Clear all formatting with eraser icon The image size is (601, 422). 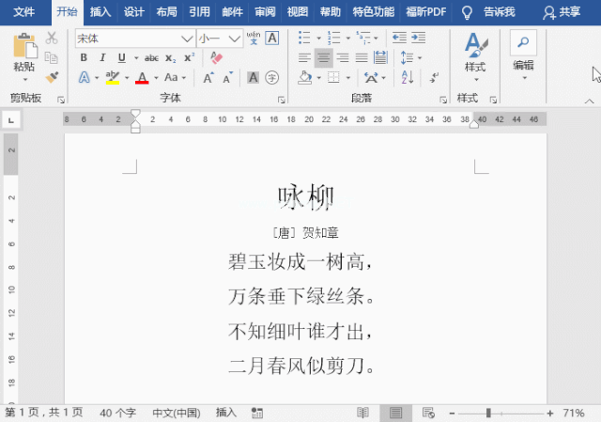216,58
